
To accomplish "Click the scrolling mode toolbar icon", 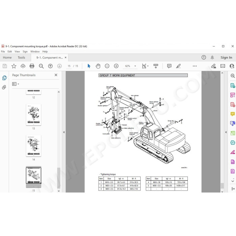I will 156,66.
